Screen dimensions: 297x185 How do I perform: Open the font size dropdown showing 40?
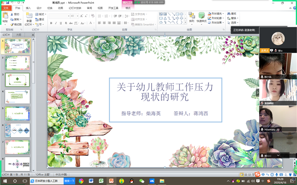[x=74, y=16]
